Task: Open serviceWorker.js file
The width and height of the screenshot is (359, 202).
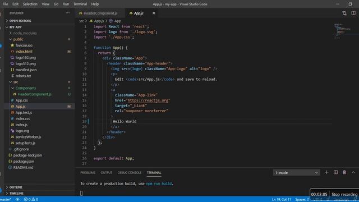Action: tap(28, 137)
